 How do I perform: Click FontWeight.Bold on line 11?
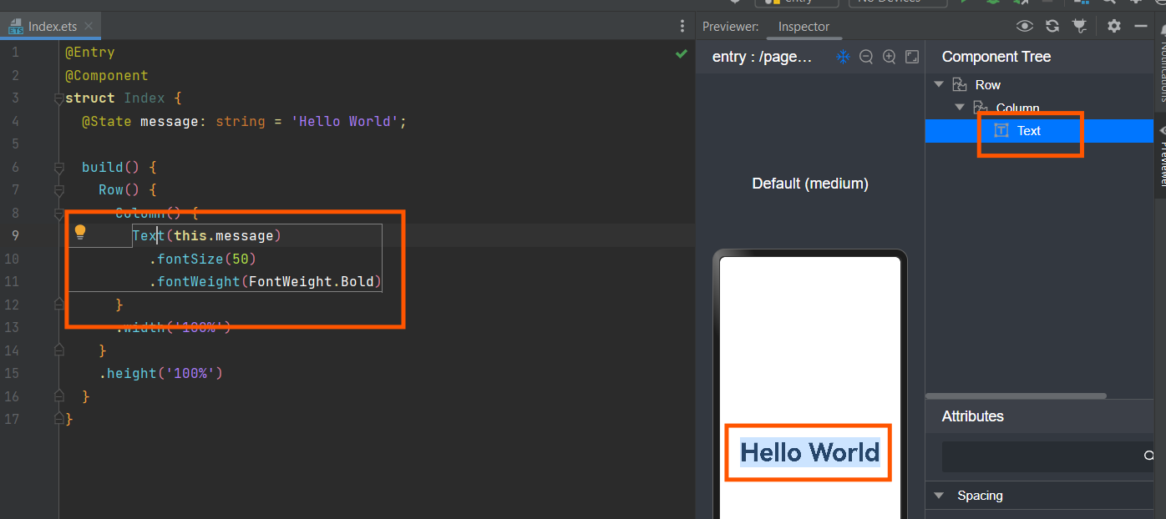(311, 281)
